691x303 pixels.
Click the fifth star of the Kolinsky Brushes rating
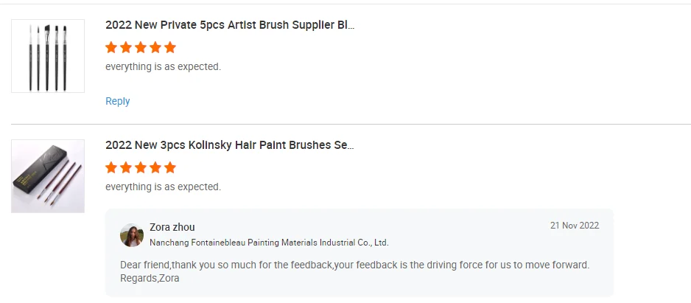[x=170, y=167]
